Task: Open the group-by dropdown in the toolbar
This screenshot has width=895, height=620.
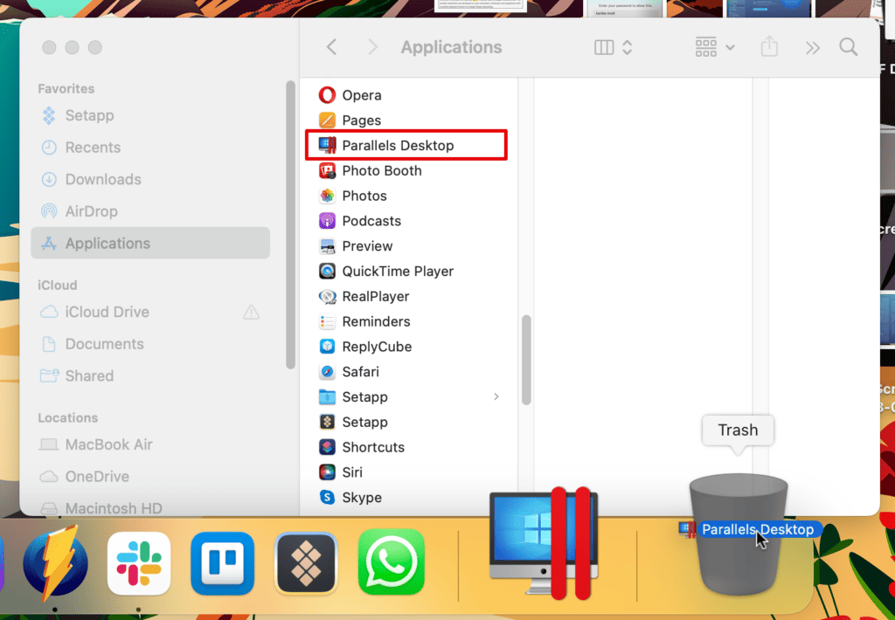Action: pyautogui.click(x=715, y=47)
